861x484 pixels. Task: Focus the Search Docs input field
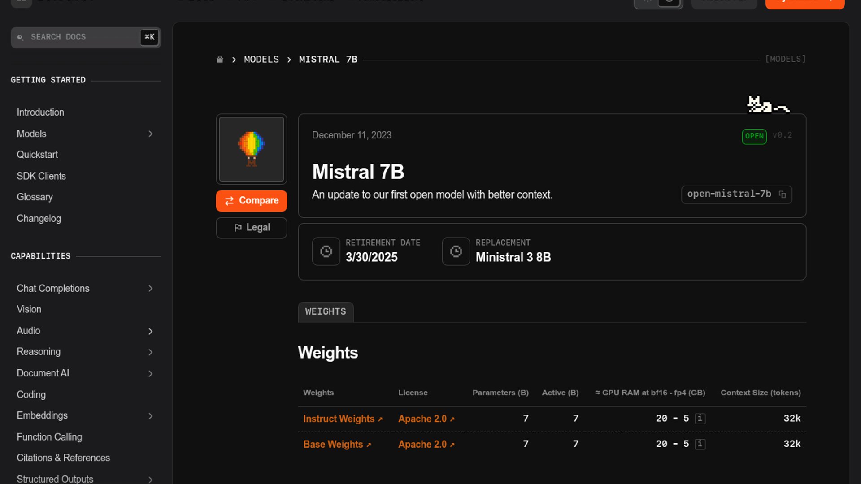tap(81, 37)
